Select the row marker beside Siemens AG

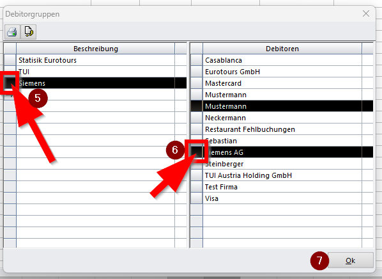point(196,152)
